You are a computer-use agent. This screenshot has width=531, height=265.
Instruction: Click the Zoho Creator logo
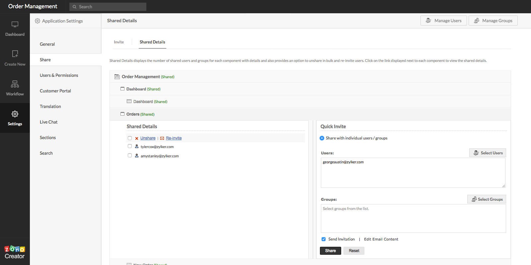15,252
